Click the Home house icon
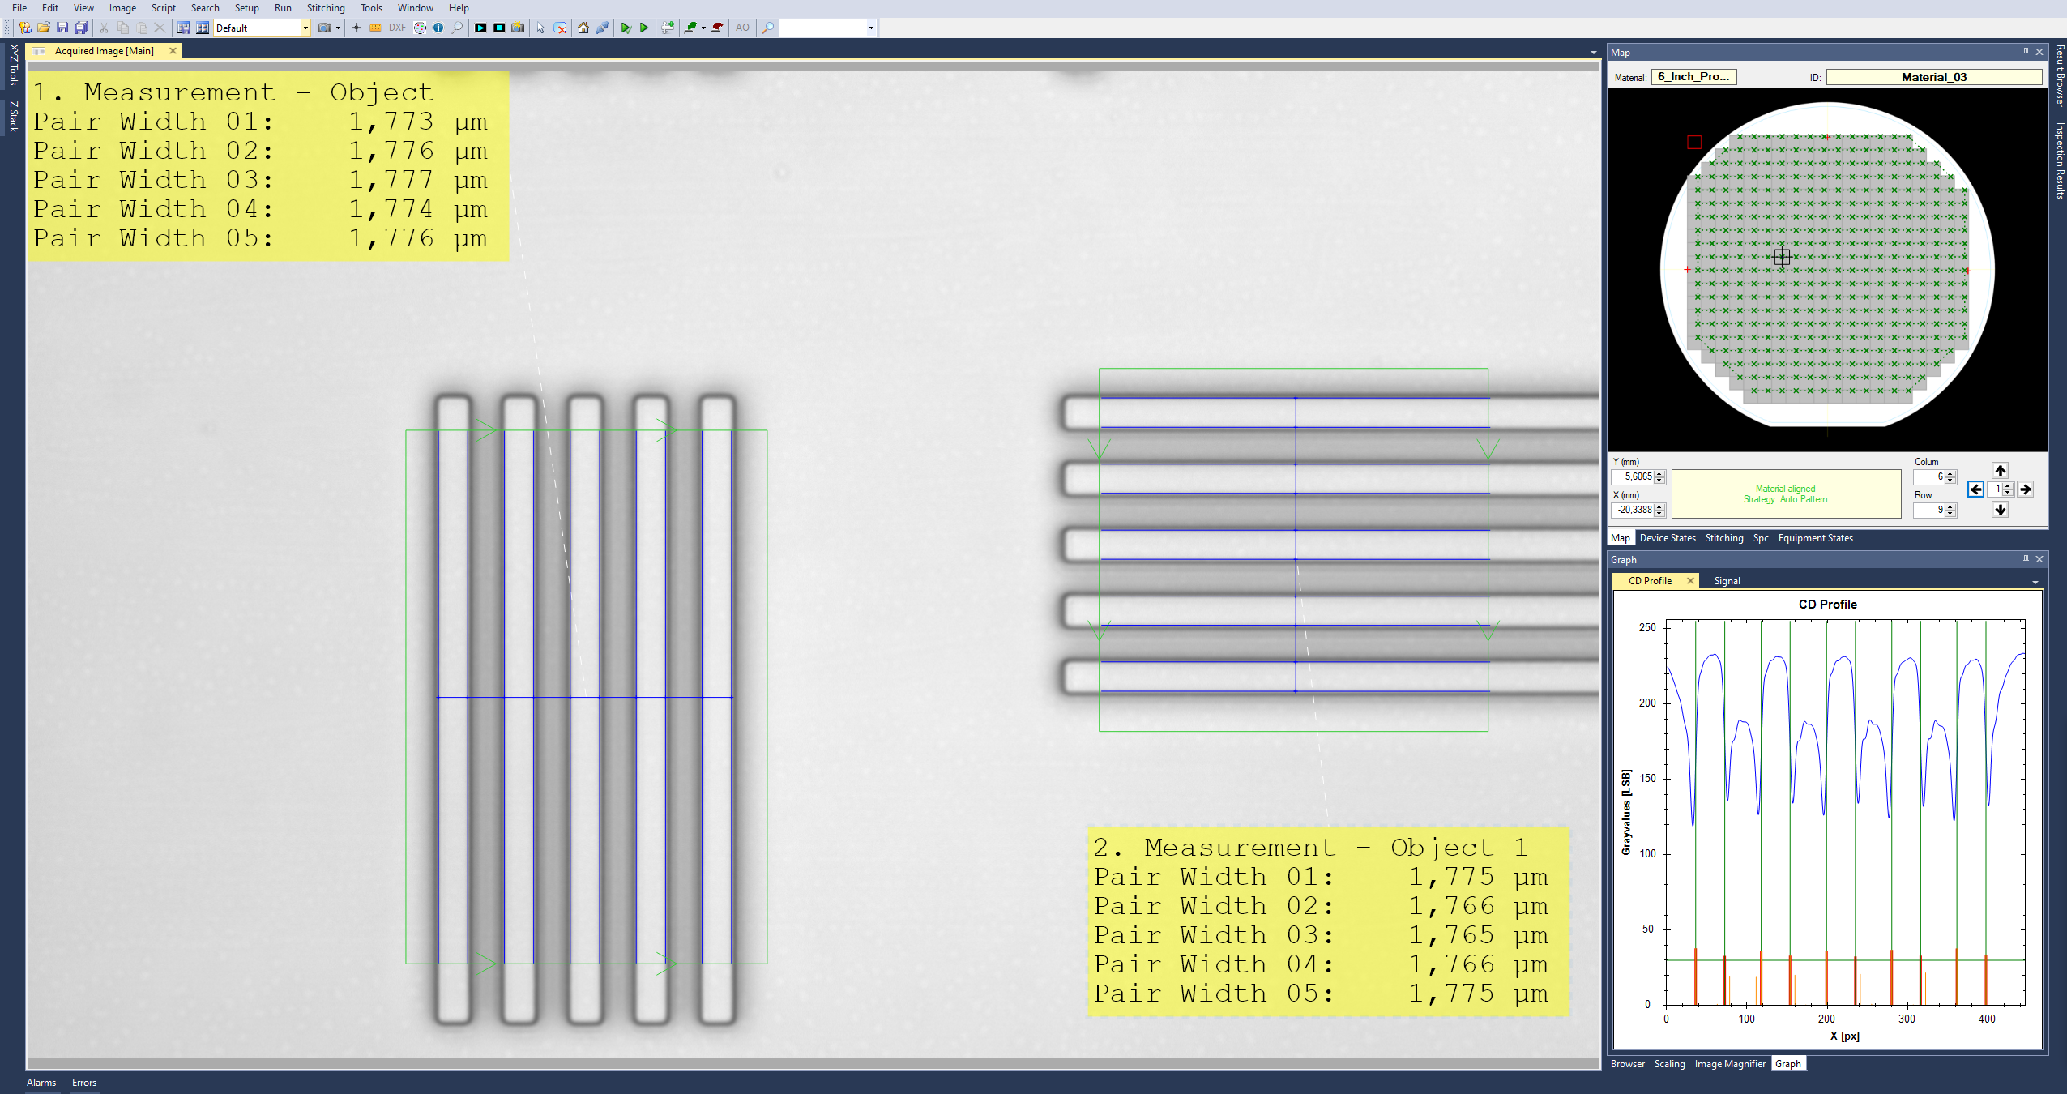Viewport: 2067px width, 1094px height. click(583, 28)
